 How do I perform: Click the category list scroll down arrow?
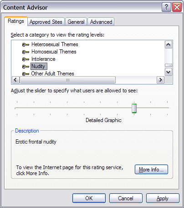pyautogui.click(x=169, y=72)
